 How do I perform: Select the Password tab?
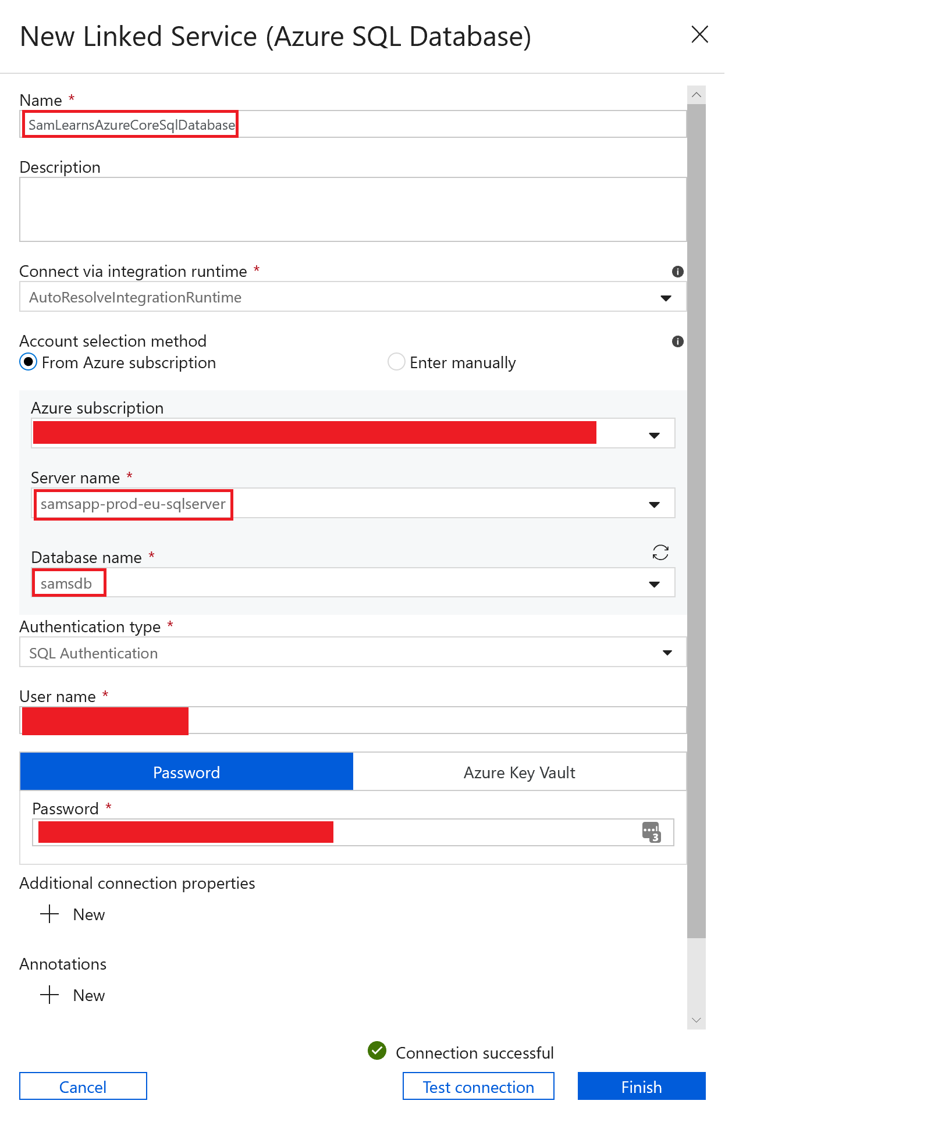(186, 772)
